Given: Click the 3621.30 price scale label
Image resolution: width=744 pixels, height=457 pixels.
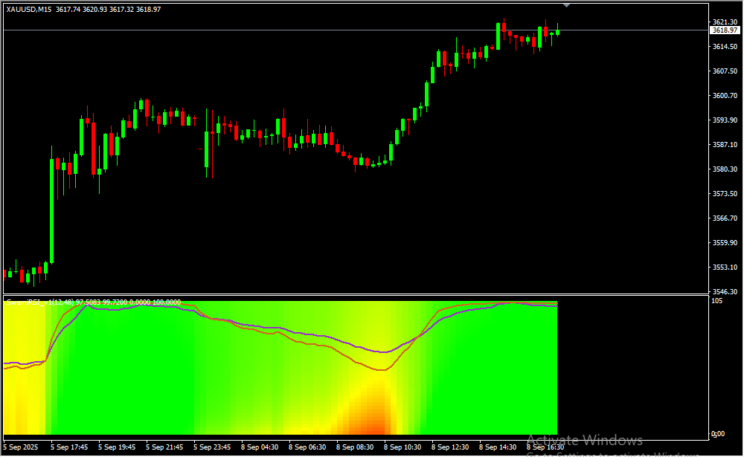Looking at the screenshot, I should 724,22.
